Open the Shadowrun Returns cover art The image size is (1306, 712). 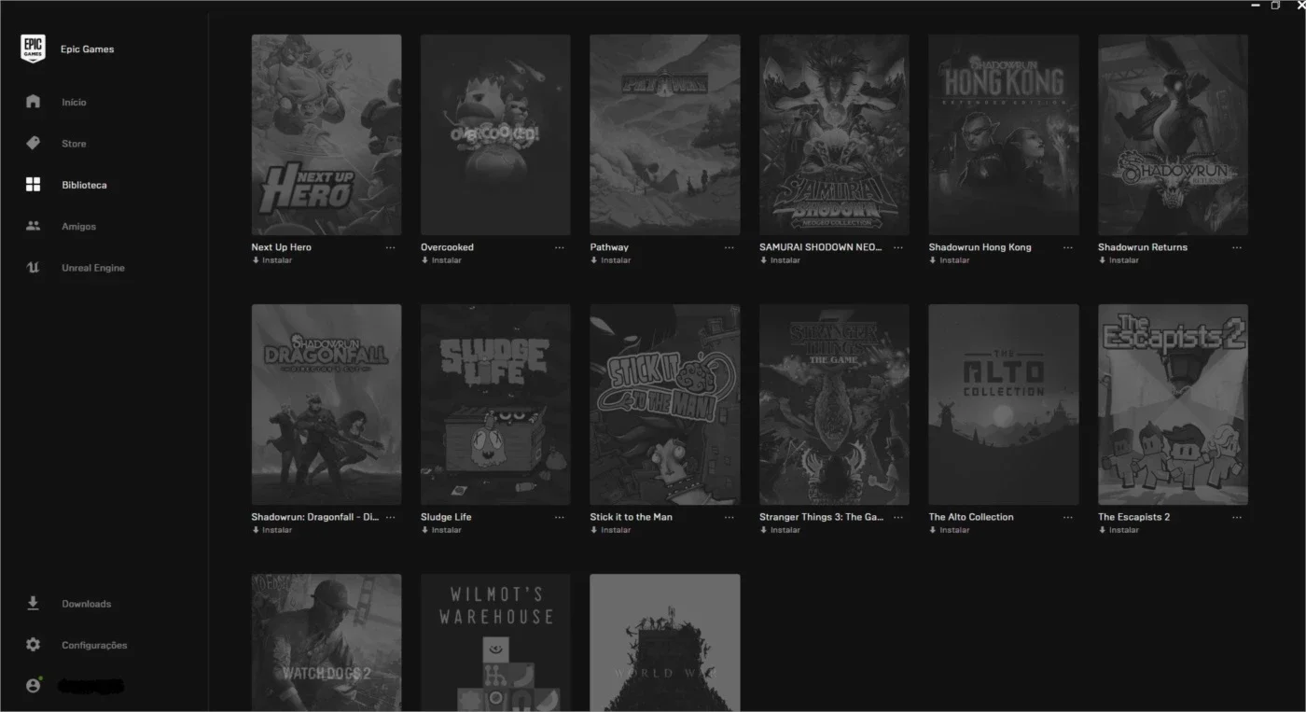point(1173,134)
